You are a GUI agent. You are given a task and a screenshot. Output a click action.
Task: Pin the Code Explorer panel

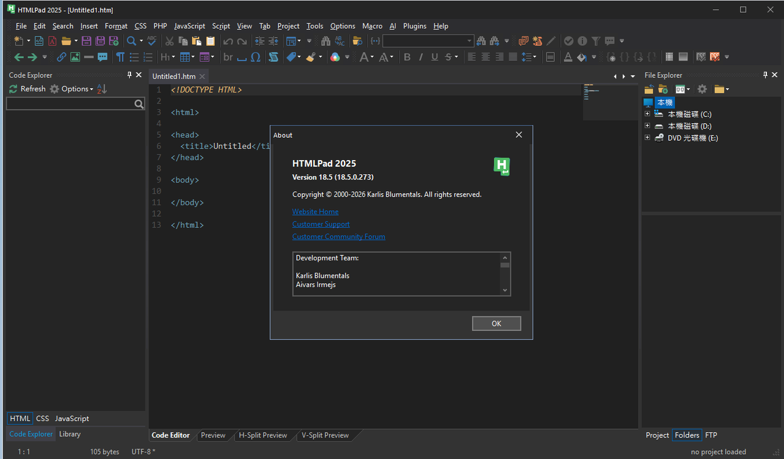[x=129, y=75]
